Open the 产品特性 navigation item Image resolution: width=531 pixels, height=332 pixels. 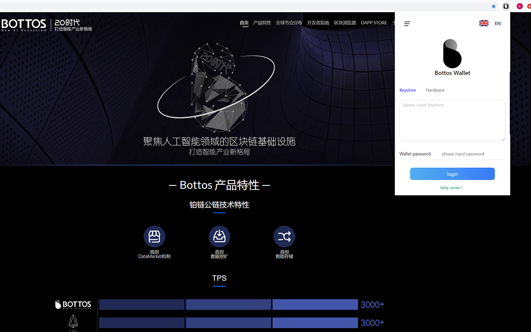(262, 23)
